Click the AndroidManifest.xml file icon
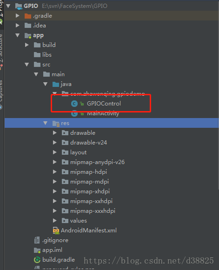This screenshot has width=219, height=270. [x=56, y=230]
